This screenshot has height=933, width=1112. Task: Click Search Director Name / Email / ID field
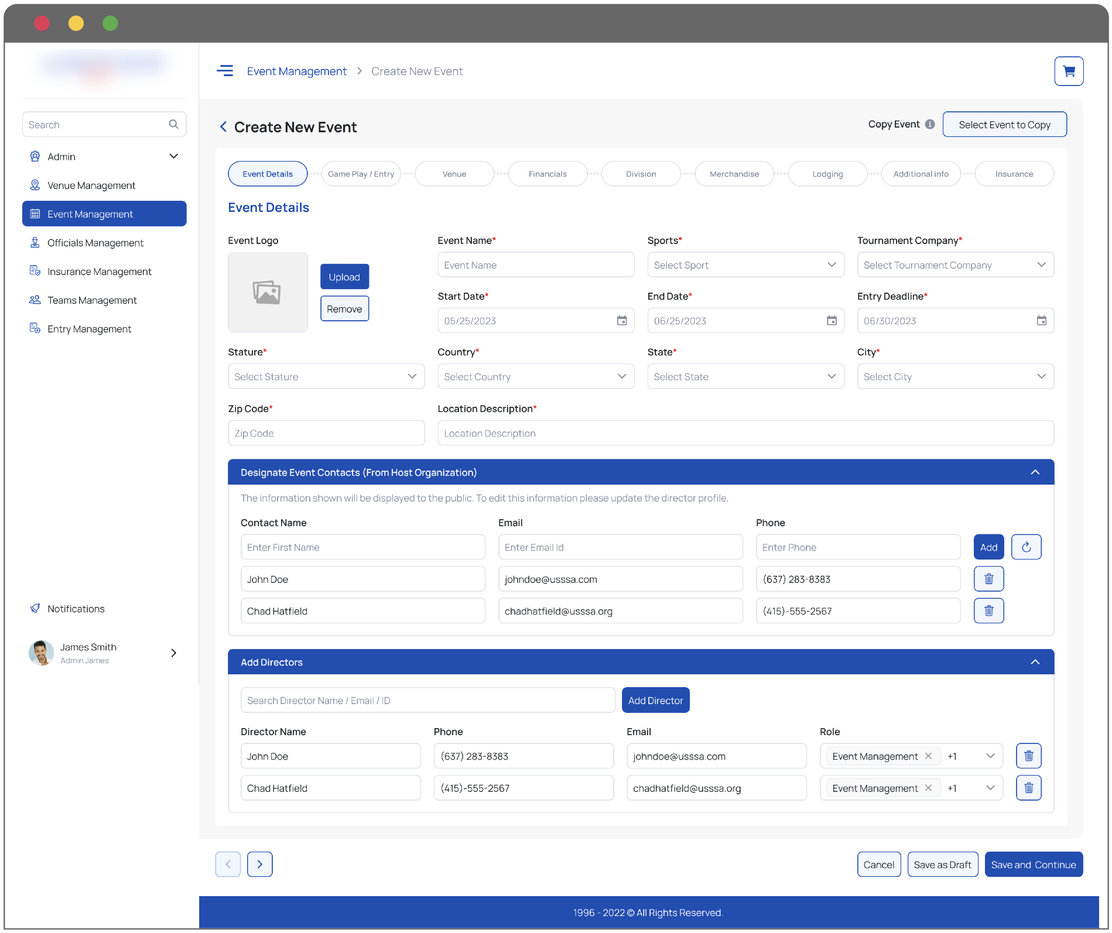click(x=427, y=700)
